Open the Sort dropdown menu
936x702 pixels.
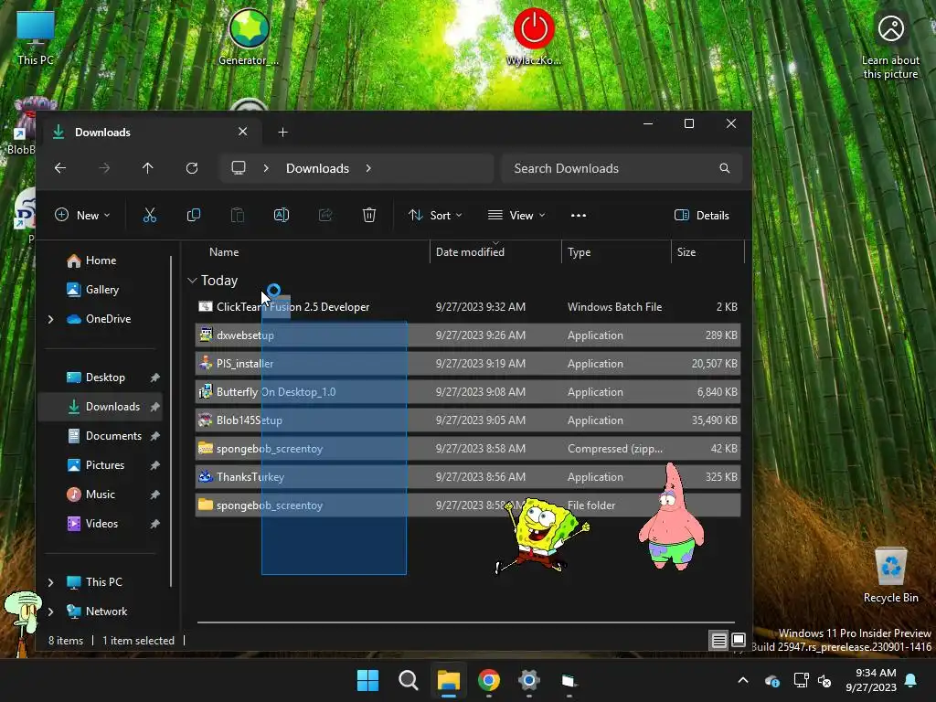(x=435, y=216)
